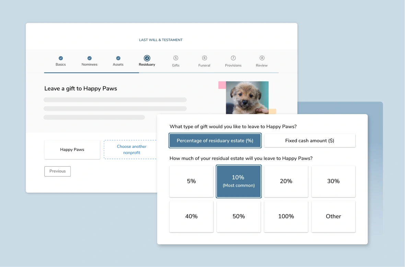The width and height of the screenshot is (405, 267).
Task: Pick the 100% residual estate option
Action: (286, 216)
